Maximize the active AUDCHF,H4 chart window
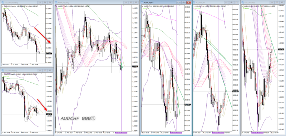The image size is (286, 136). click(x=184, y=2)
